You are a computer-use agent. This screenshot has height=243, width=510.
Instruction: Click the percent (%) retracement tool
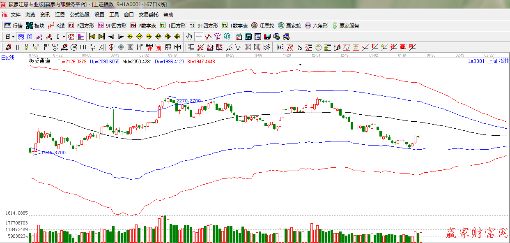299,47
